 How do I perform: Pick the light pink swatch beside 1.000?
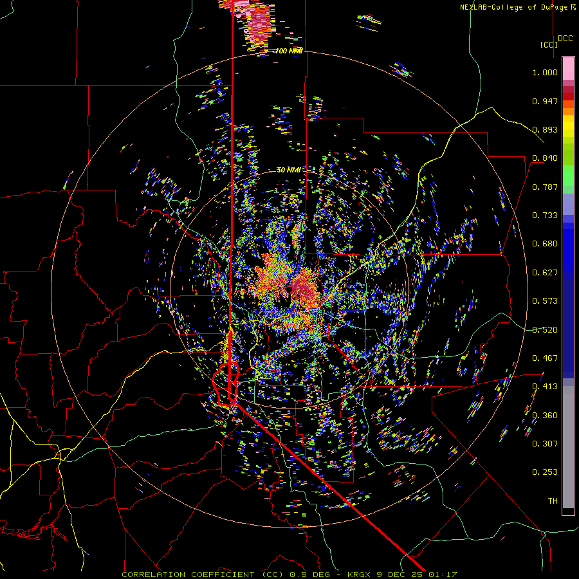tap(568, 69)
